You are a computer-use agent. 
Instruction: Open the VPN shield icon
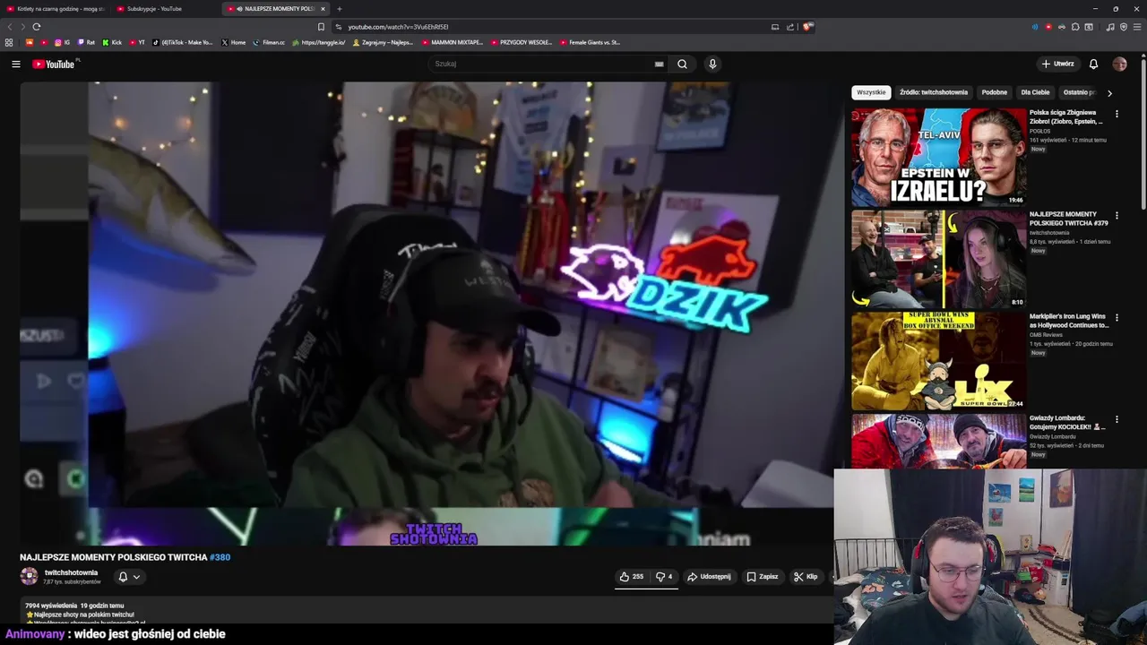[x=1124, y=27]
